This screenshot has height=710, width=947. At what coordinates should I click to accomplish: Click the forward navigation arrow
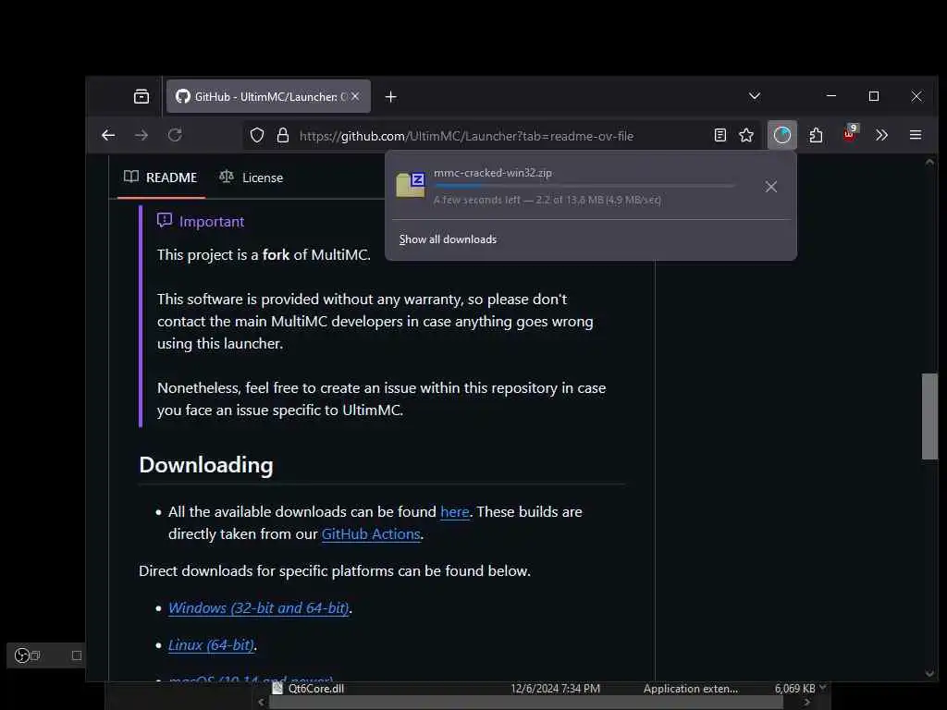click(141, 135)
